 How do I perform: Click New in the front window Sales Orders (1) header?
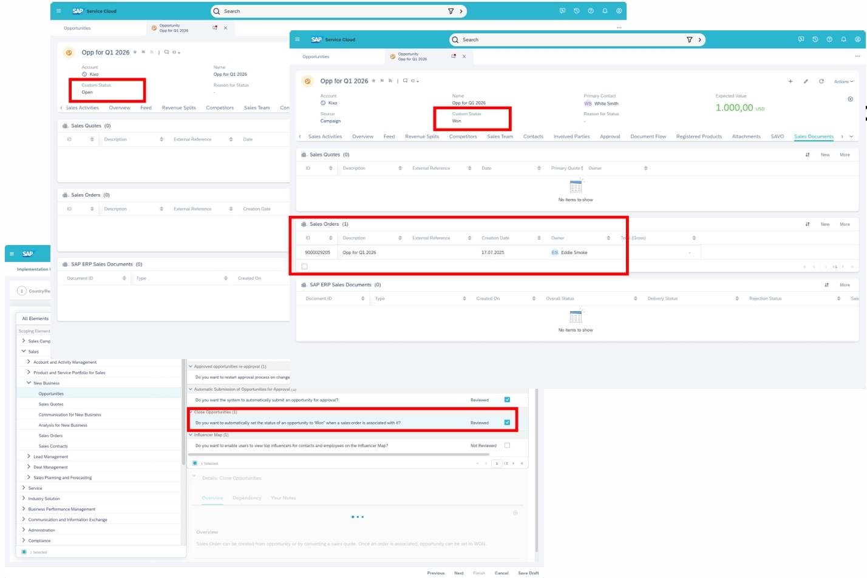825,224
